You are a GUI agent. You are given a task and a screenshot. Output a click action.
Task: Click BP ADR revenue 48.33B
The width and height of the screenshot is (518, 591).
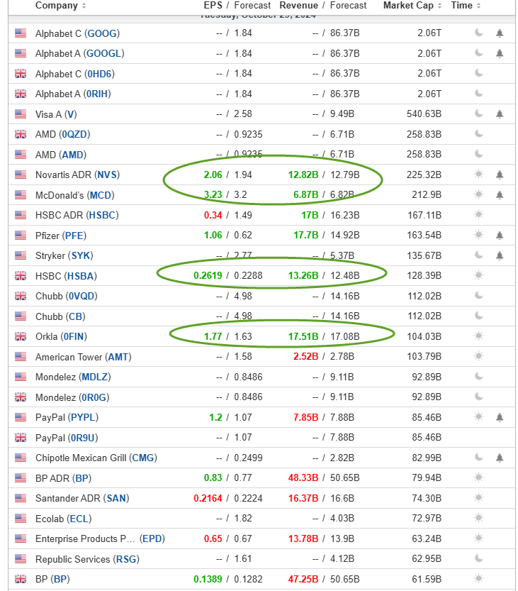tap(303, 478)
